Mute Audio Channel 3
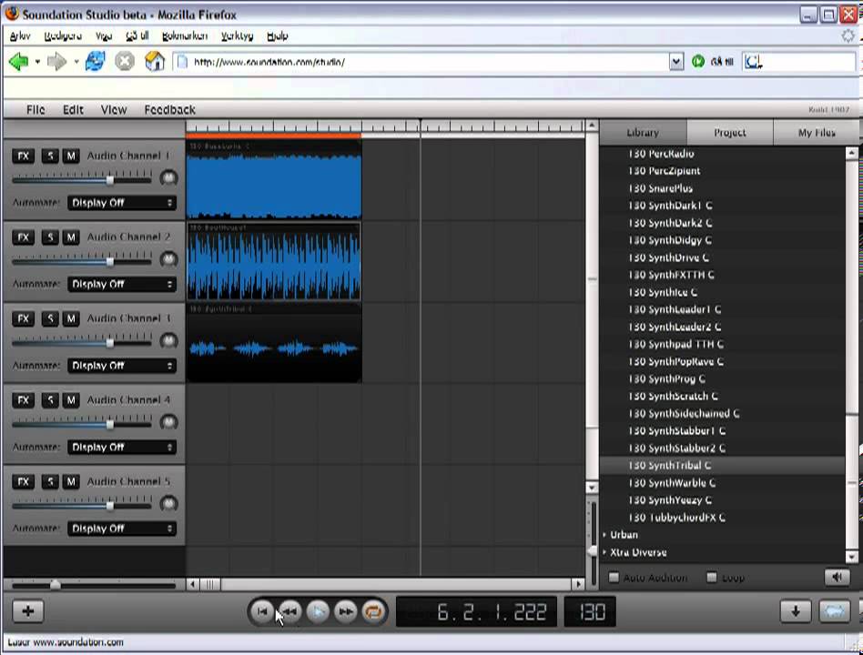The width and height of the screenshot is (863, 655). [70, 319]
